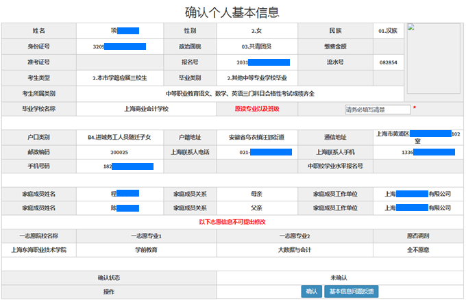Open 基本信息问题反馈 feedback button

[x=352, y=292]
